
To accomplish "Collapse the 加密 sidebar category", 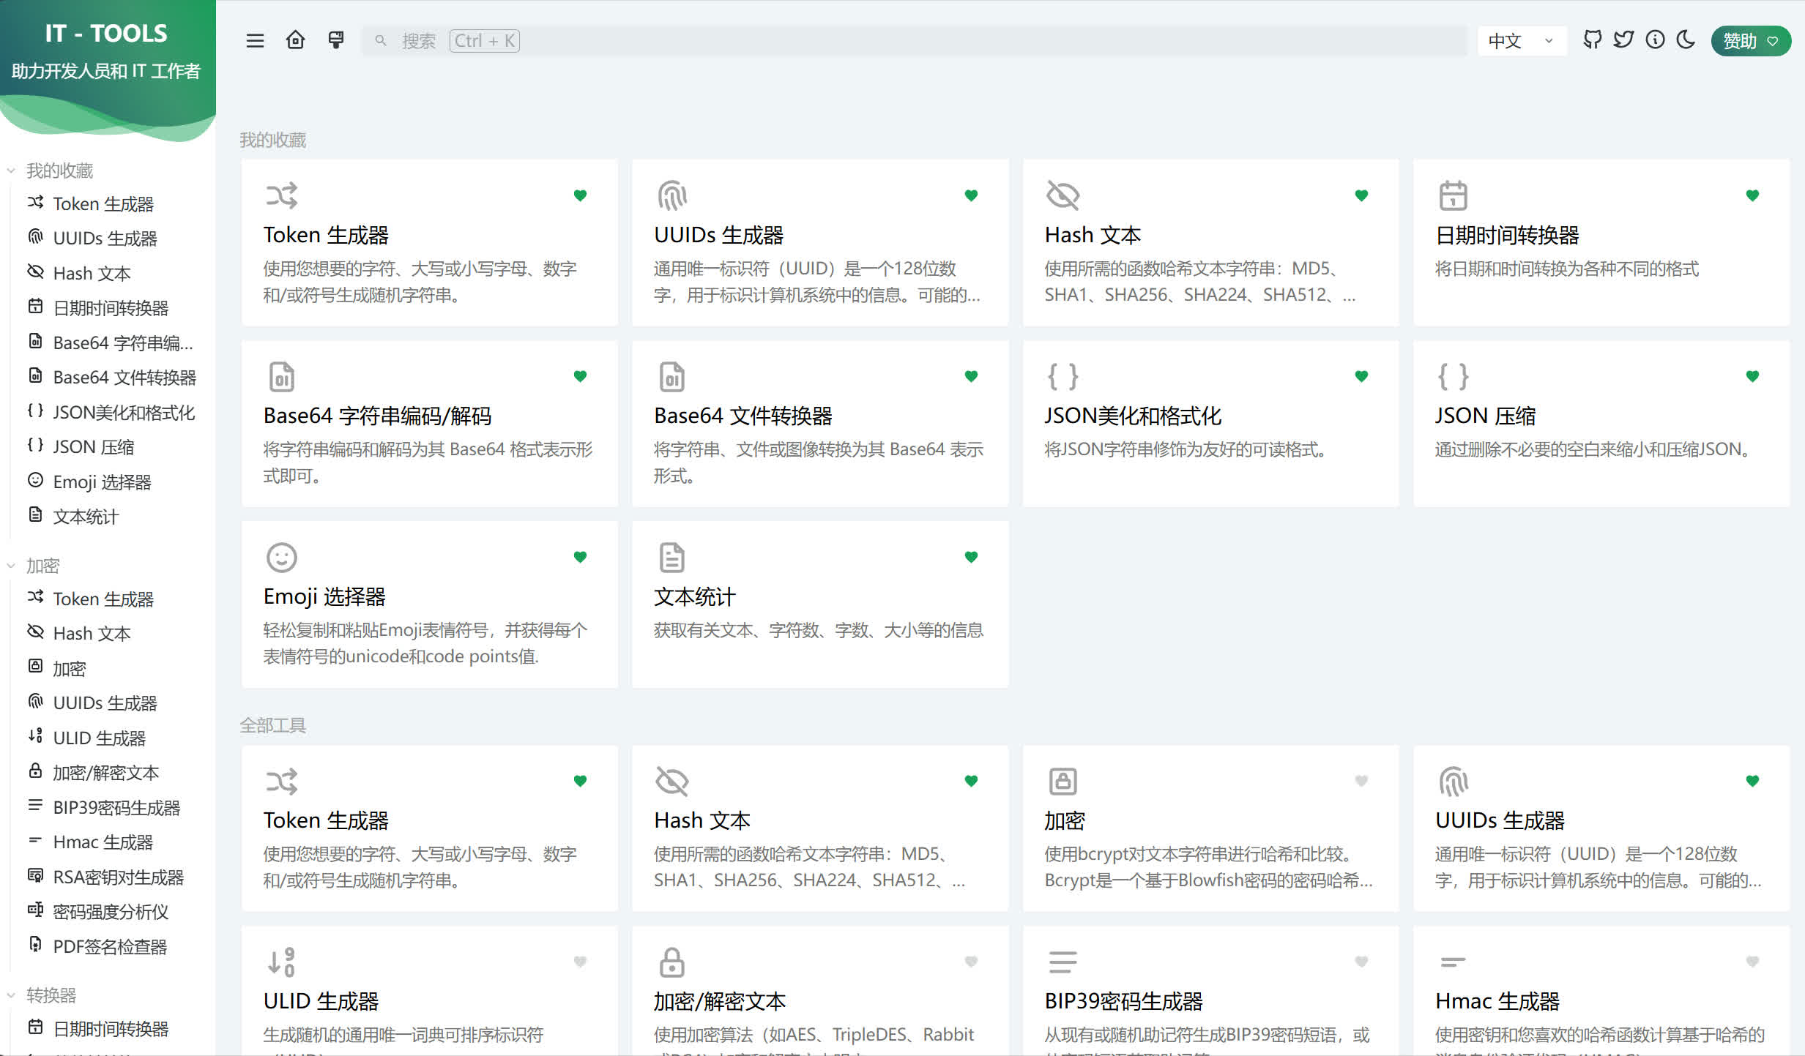I will (42, 566).
